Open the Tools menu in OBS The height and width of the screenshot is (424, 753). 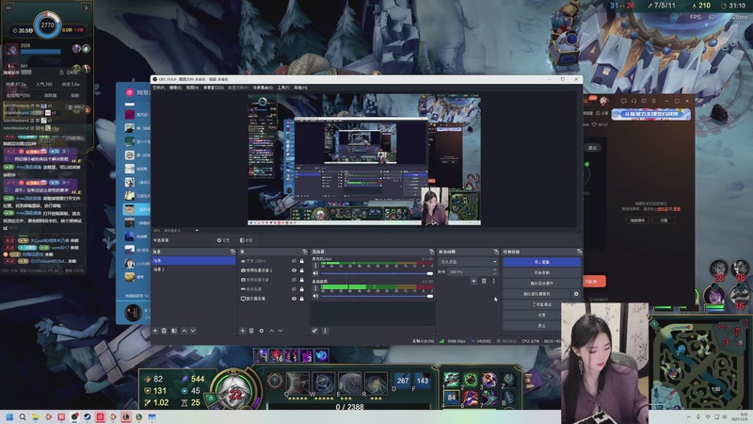coord(283,88)
